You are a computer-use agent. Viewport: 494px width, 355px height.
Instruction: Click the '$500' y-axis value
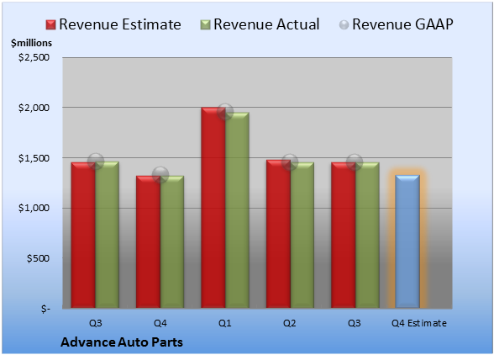pos(38,258)
